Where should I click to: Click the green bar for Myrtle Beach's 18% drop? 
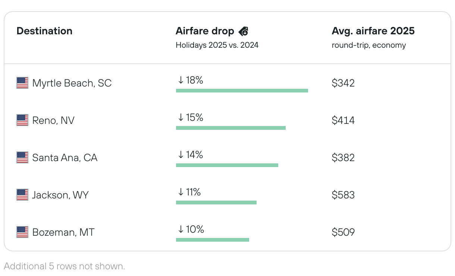(242, 91)
